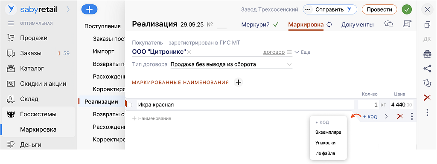Click the Провести button

pos(379,9)
